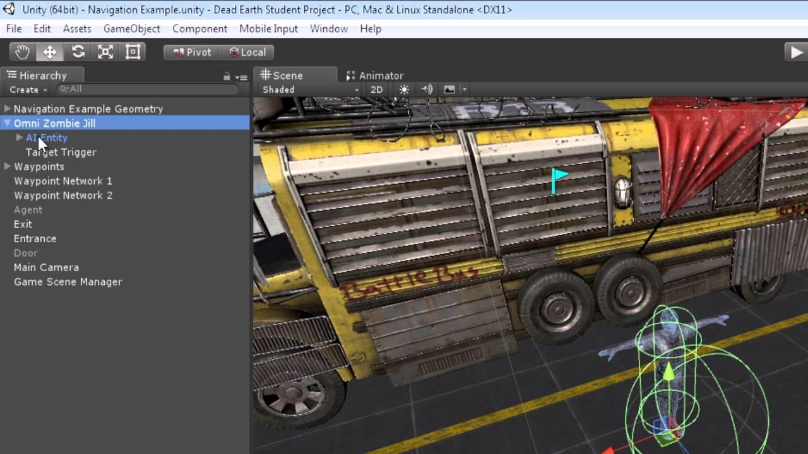Open the Help menu
Screen dimensions: 808x454
click(371, 28)
